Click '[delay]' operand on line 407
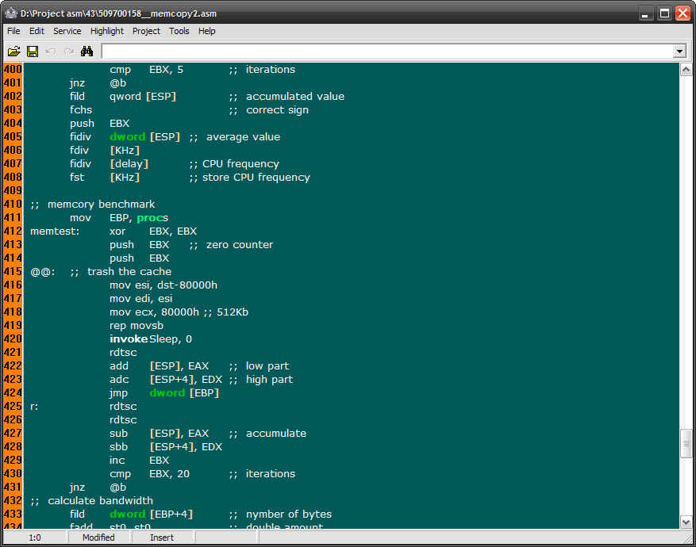 pyautogui.click(x=129, y=164)
